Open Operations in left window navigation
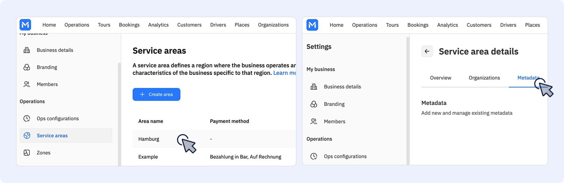Image resolution: width=564 pixels, height=183 pixels. tap(77, 25)
